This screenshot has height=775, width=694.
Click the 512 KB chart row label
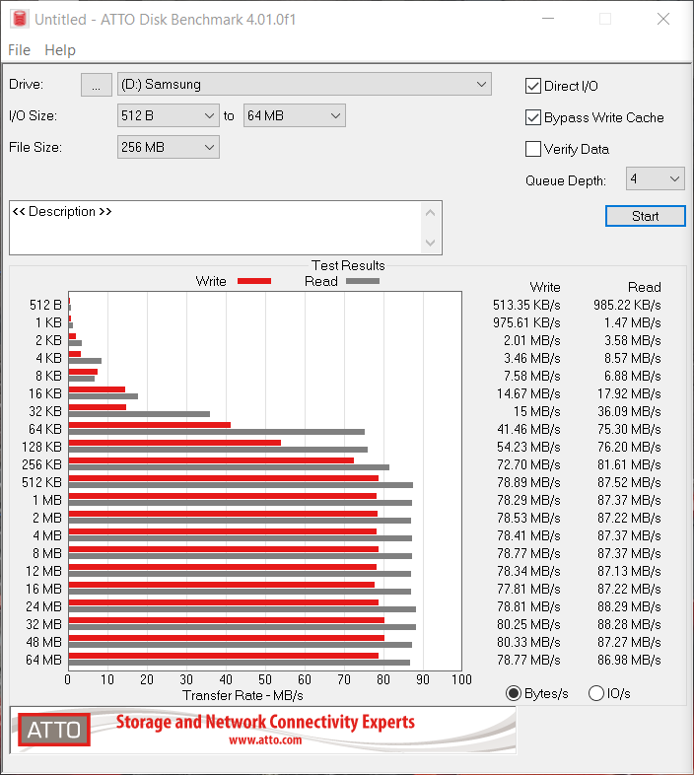tap(41, 482)
